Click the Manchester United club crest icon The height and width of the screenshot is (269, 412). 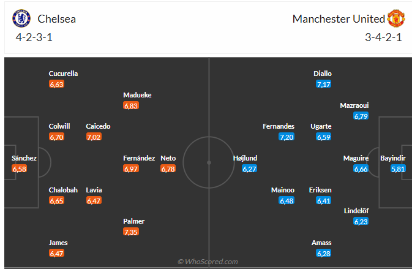click(396, 18)
